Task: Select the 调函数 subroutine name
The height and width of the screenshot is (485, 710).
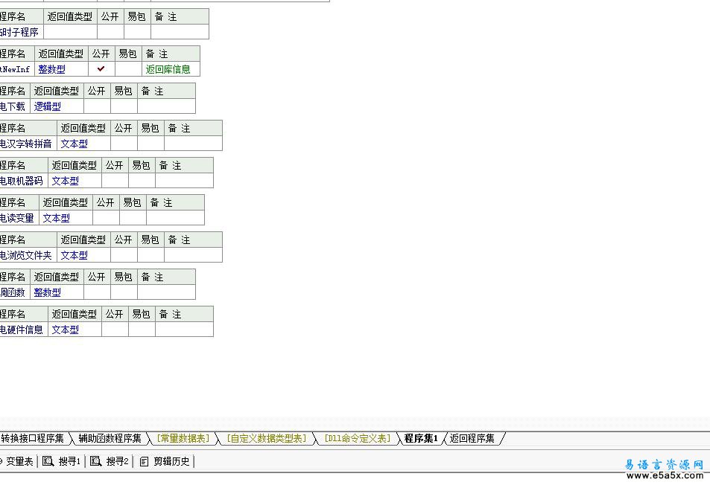Action: pos(14,292)
